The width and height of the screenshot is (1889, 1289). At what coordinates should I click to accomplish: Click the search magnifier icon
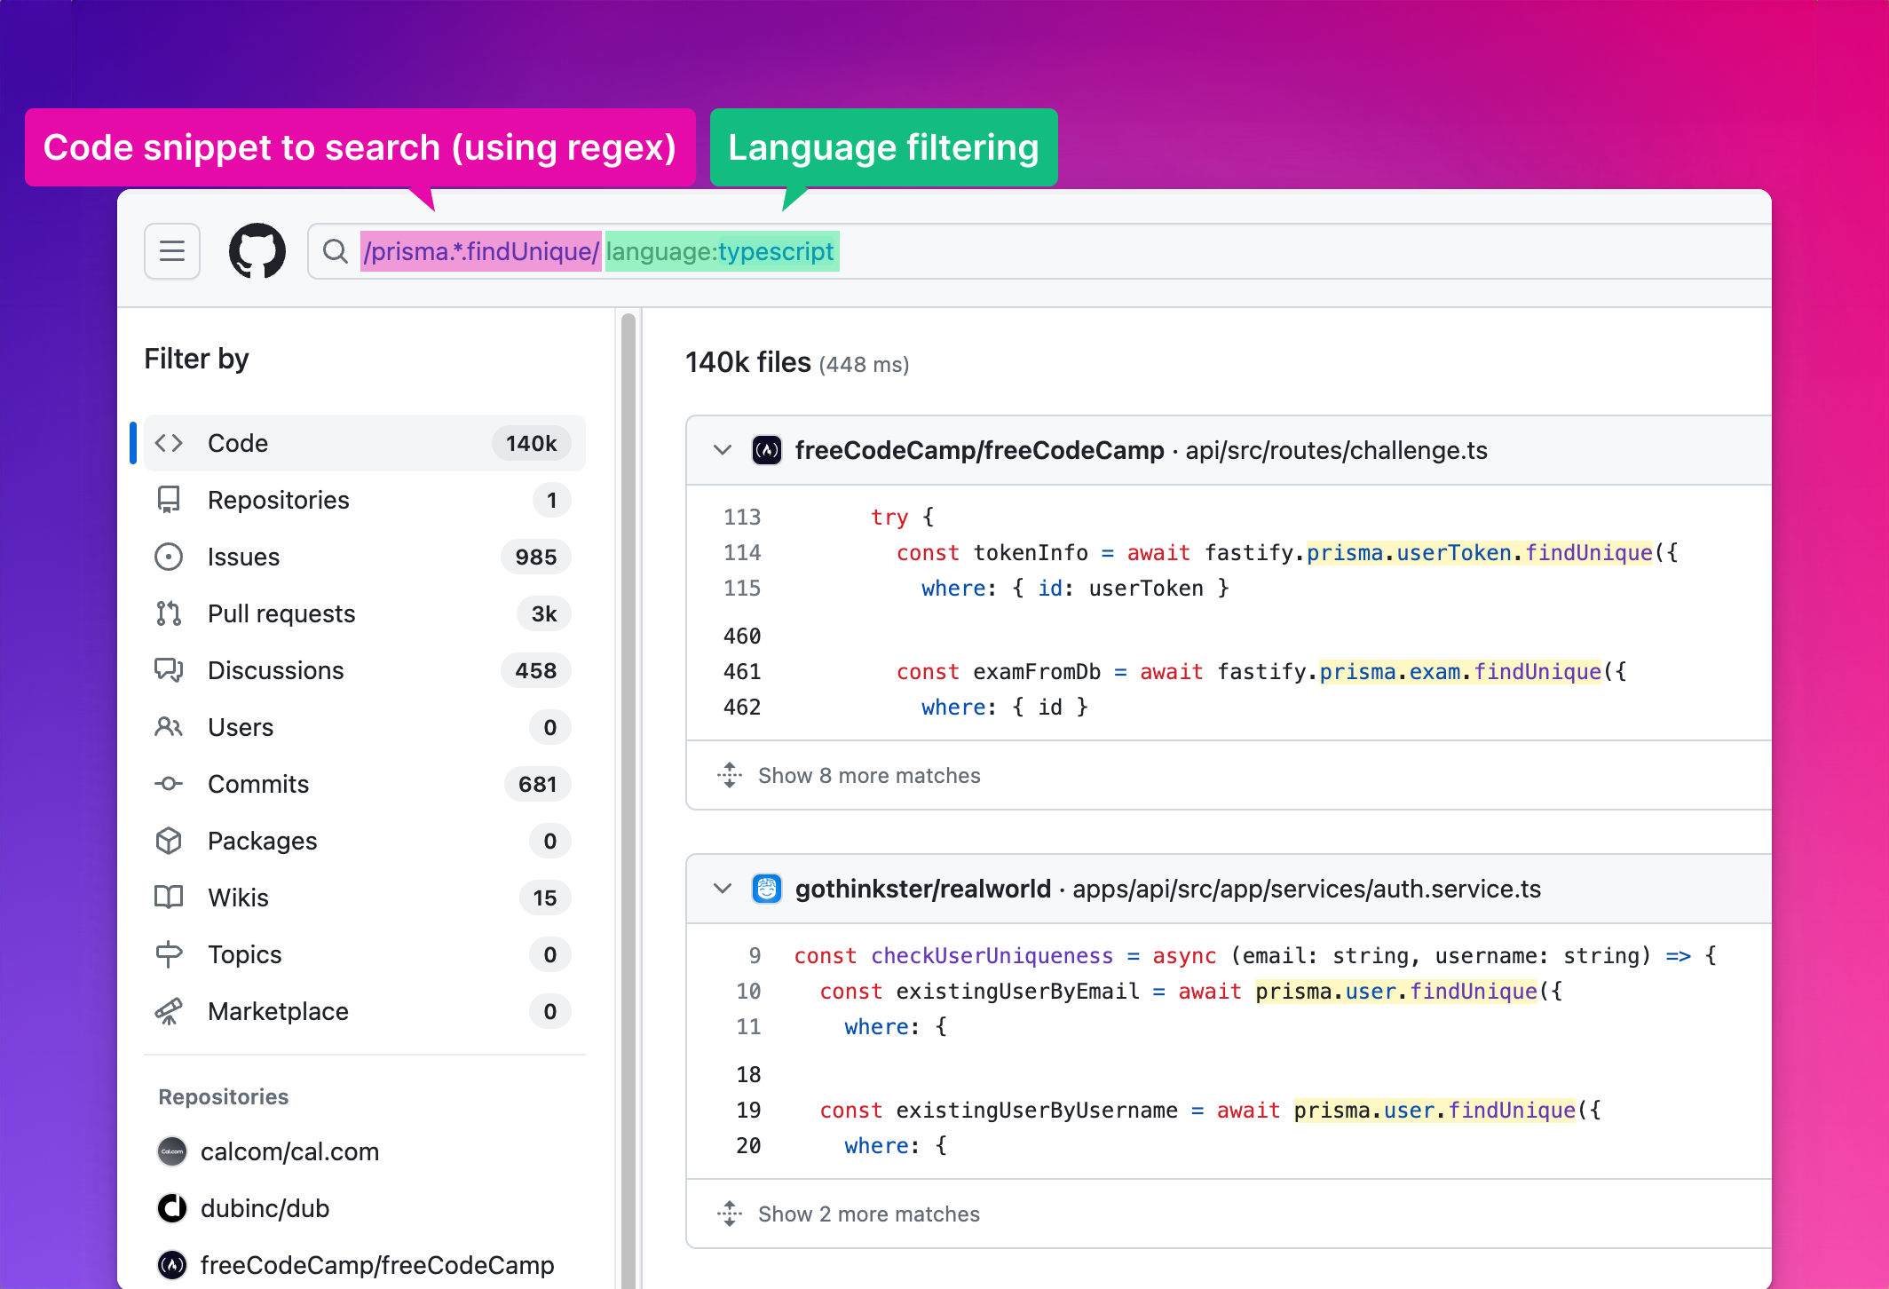[335, 251]
